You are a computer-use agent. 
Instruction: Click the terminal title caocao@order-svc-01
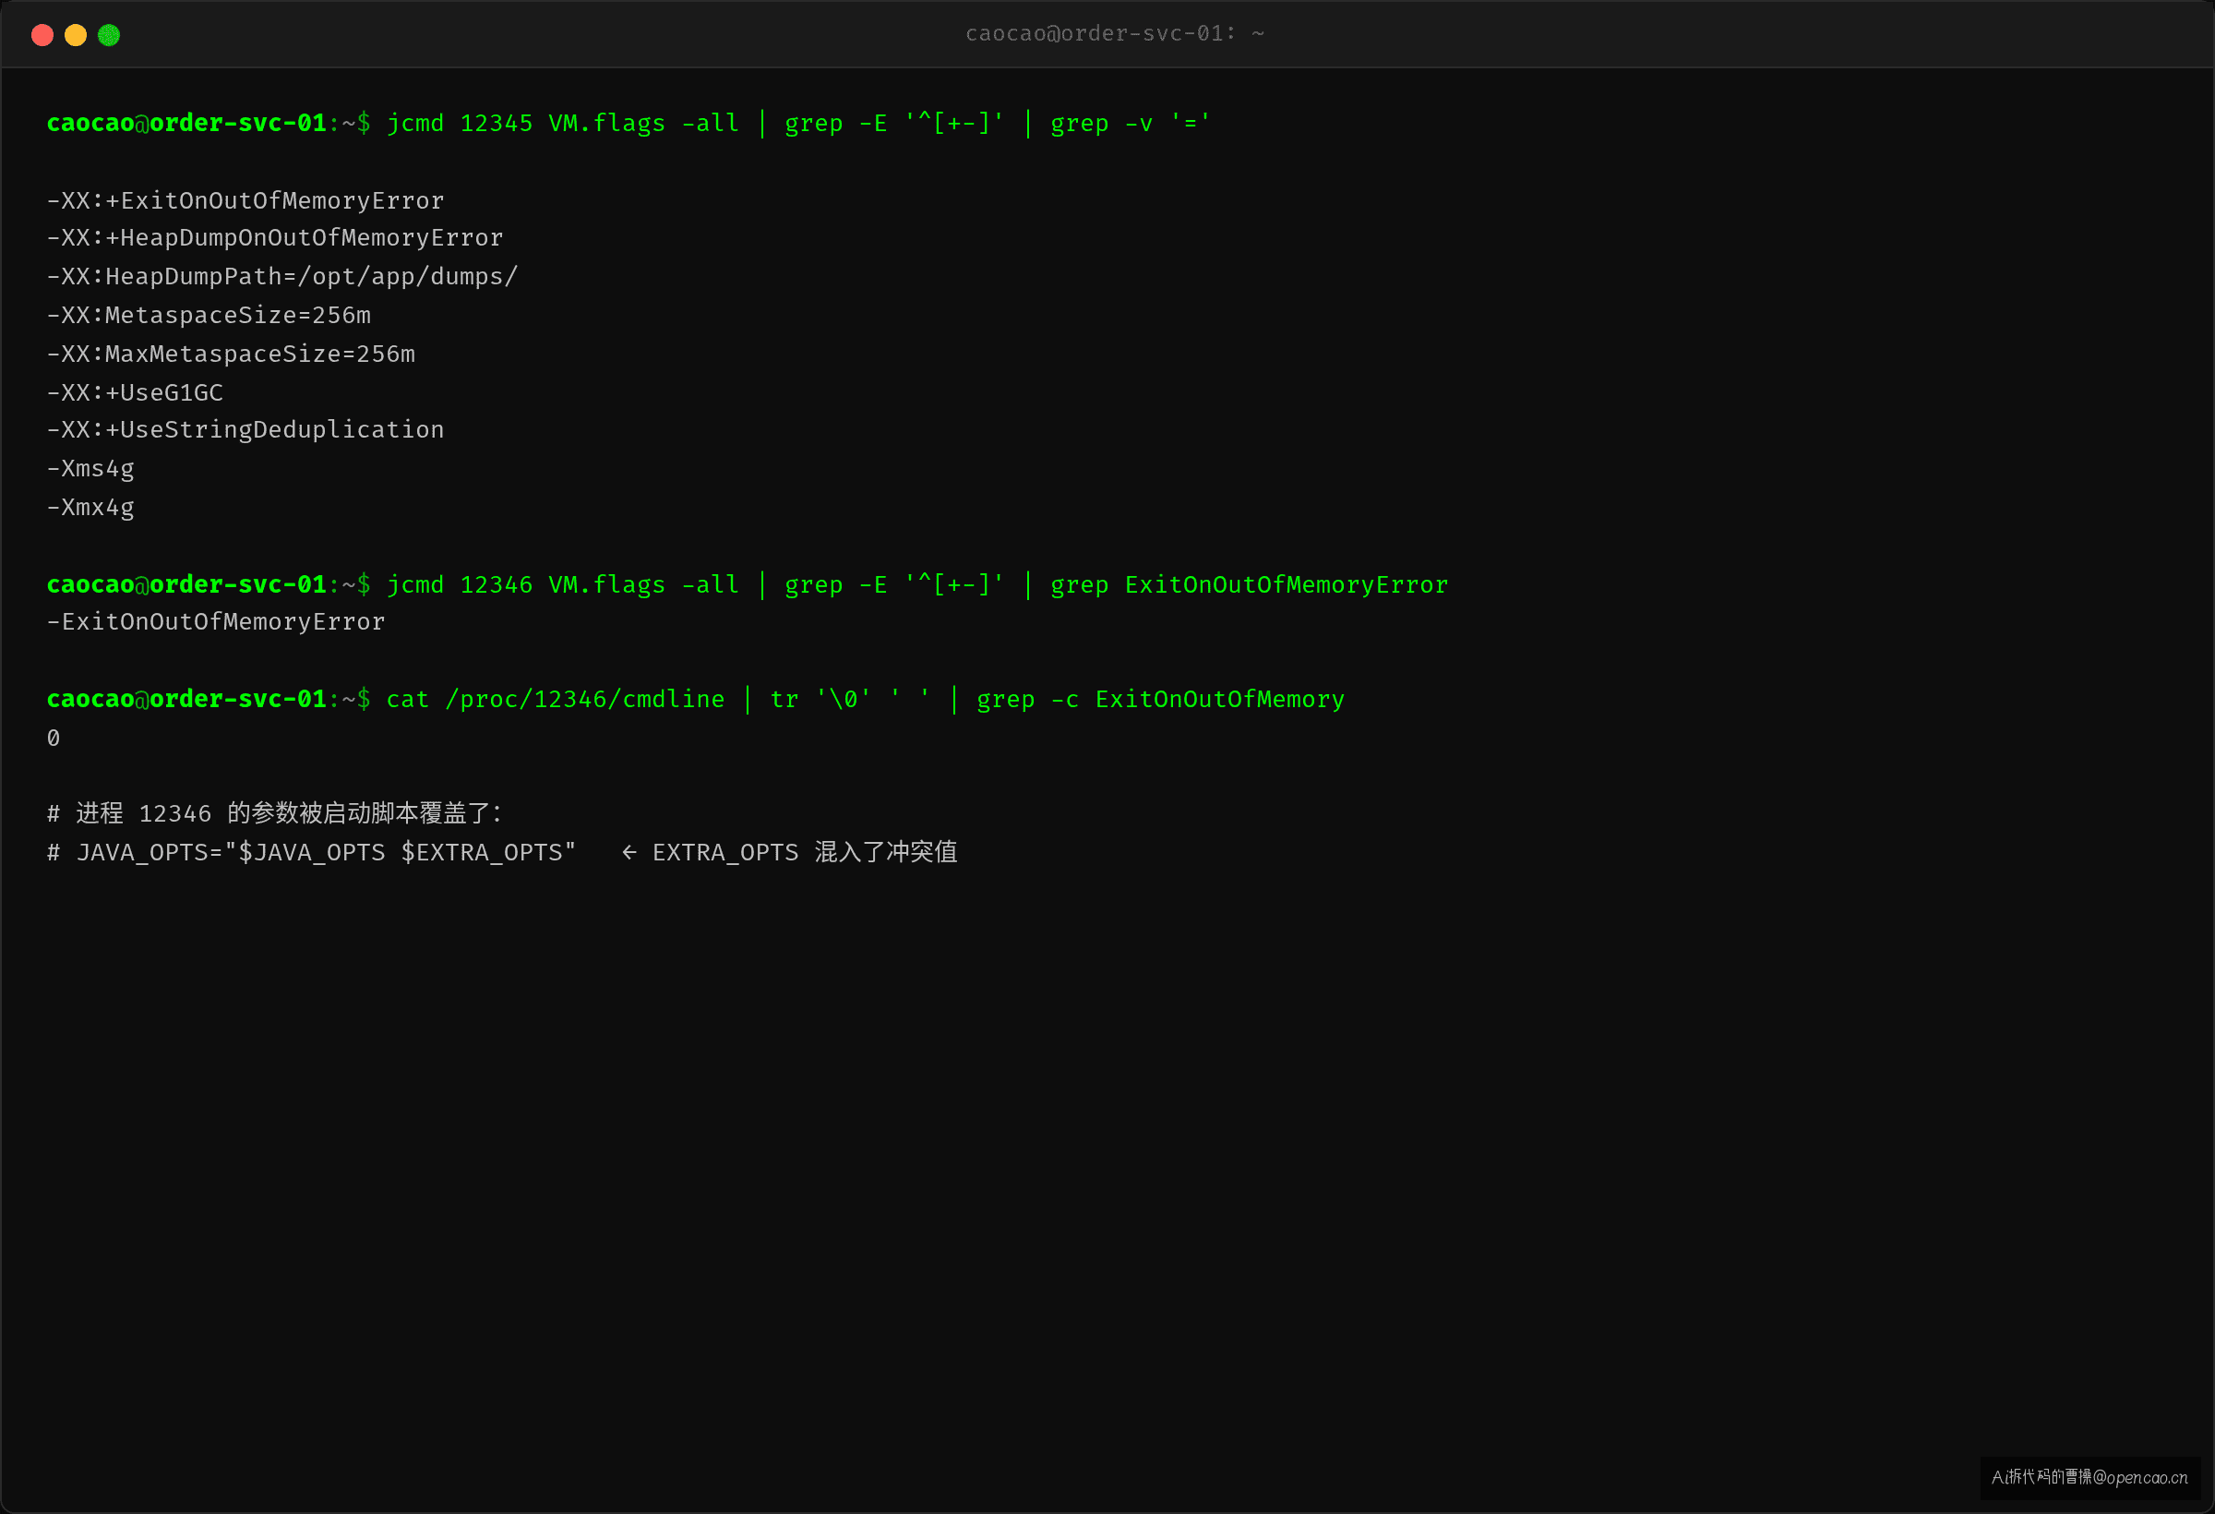pos(1114,33)
